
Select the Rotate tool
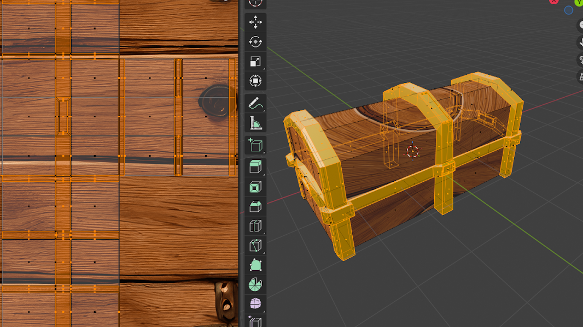click(255, 42)
